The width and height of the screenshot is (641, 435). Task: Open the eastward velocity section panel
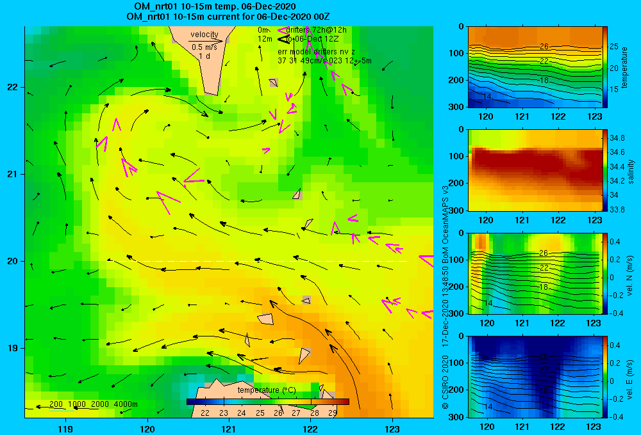535,377
